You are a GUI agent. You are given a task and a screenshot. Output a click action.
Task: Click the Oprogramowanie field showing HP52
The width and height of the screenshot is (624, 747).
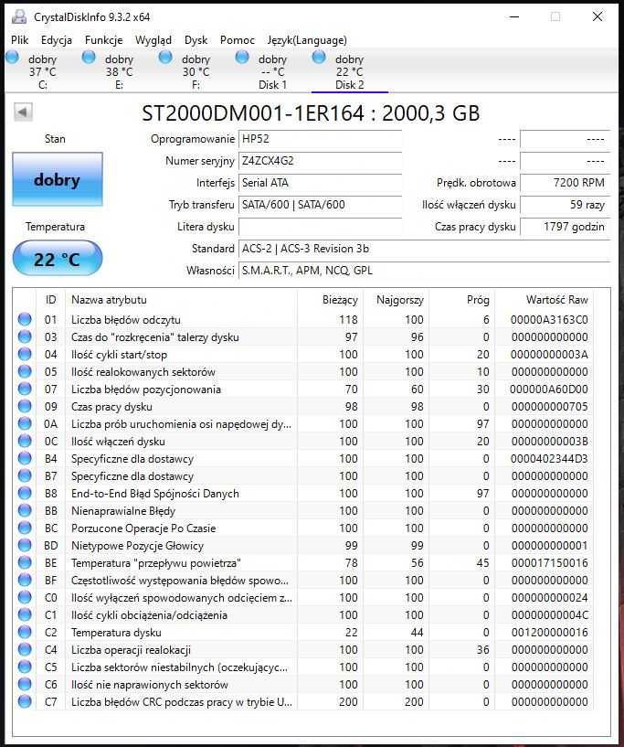(320, 139)
